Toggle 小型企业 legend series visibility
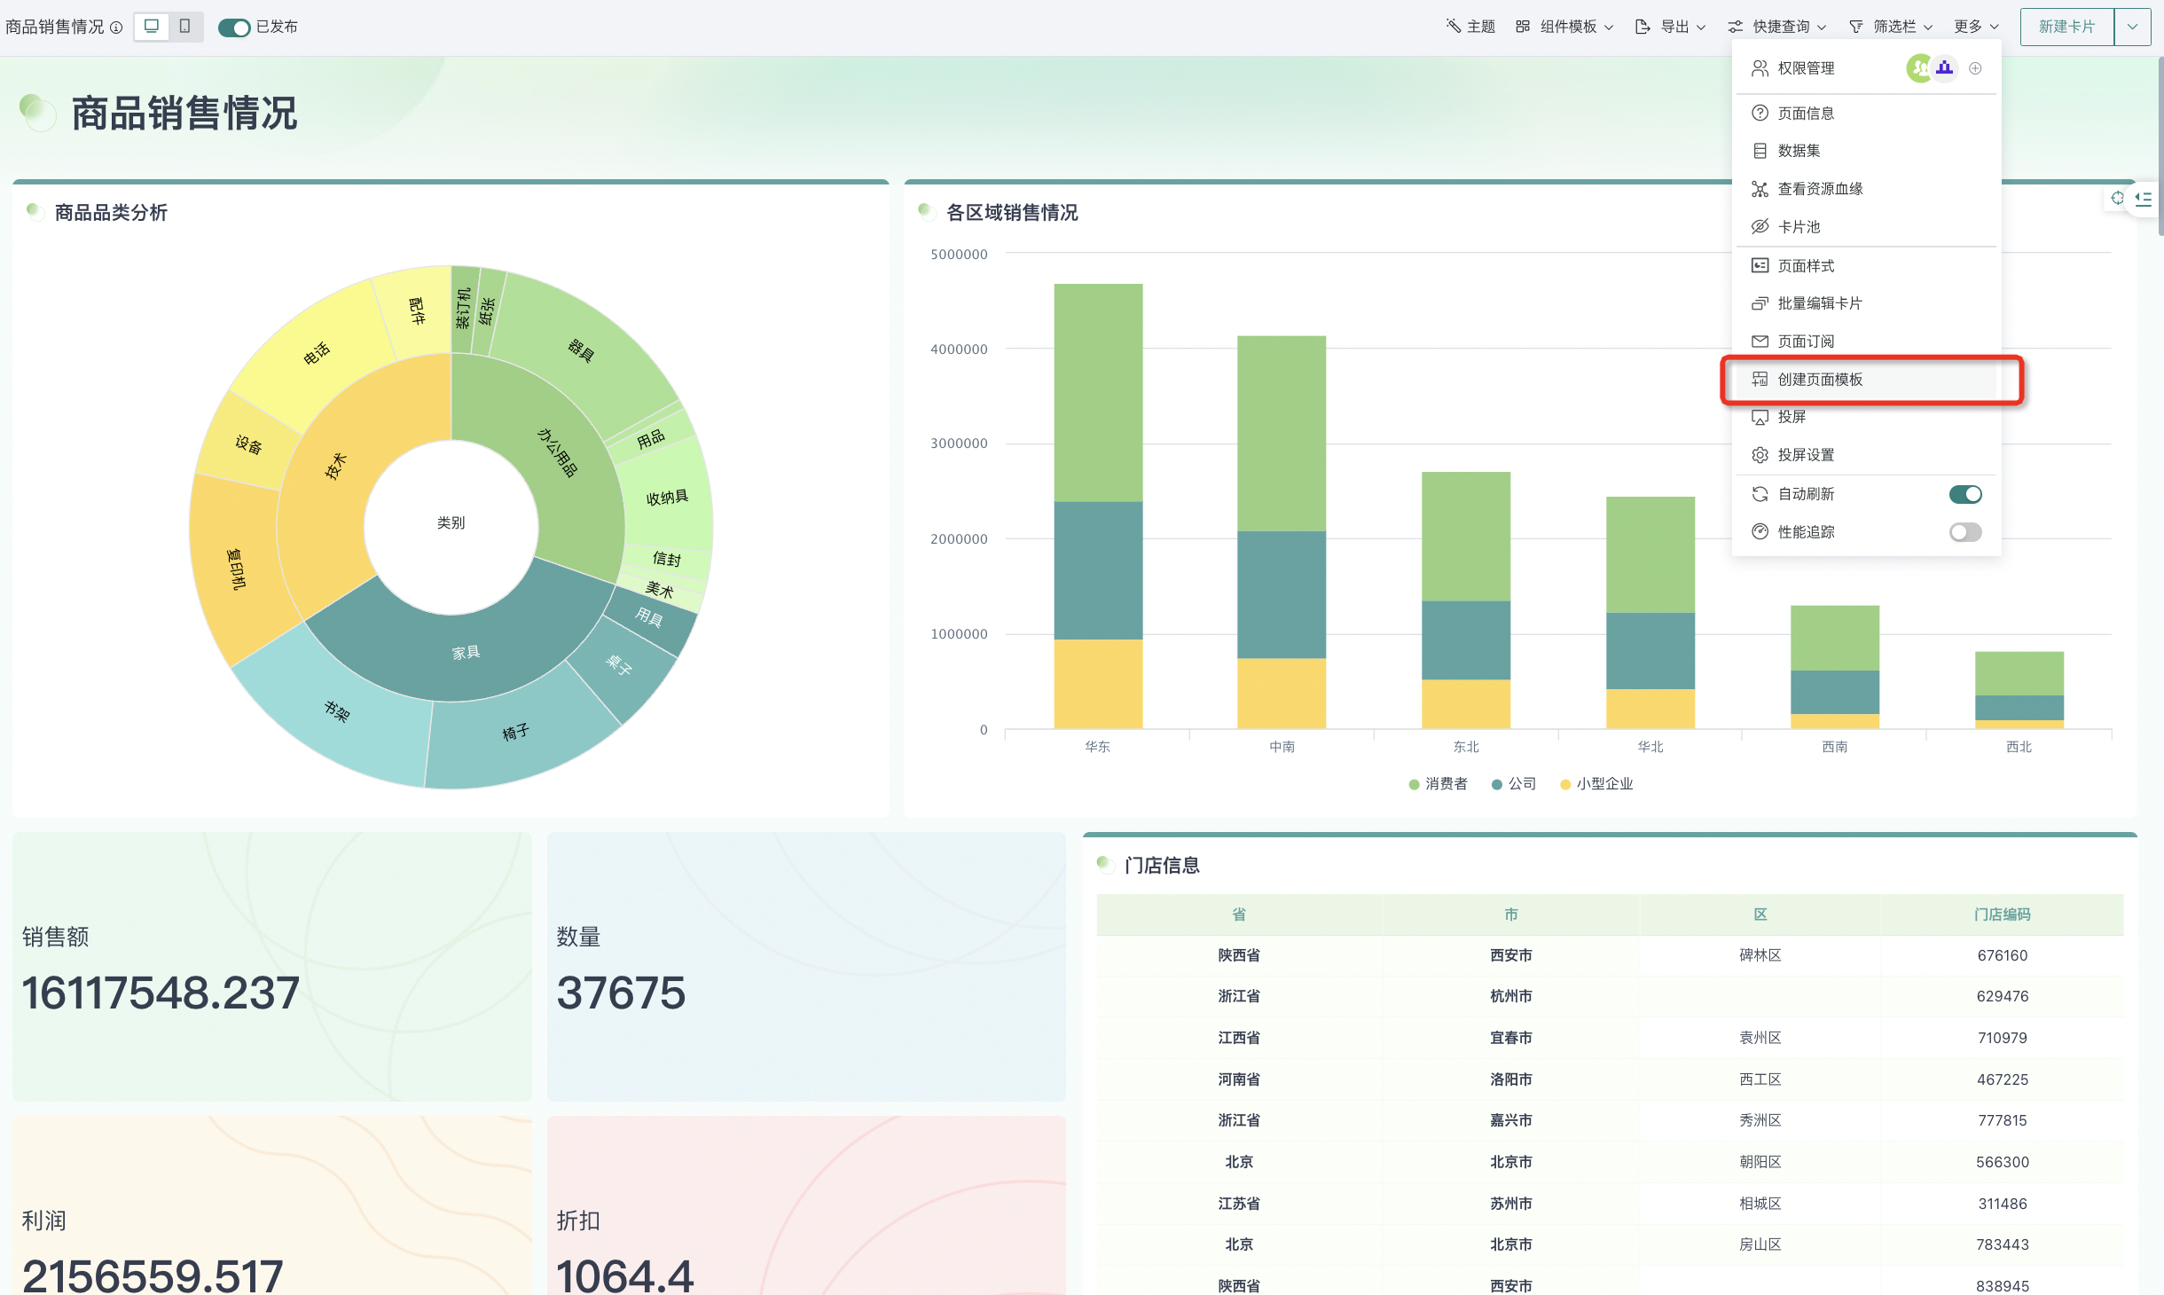The width and height of the screenshot is (2164, 1295). click(1596, 784)
